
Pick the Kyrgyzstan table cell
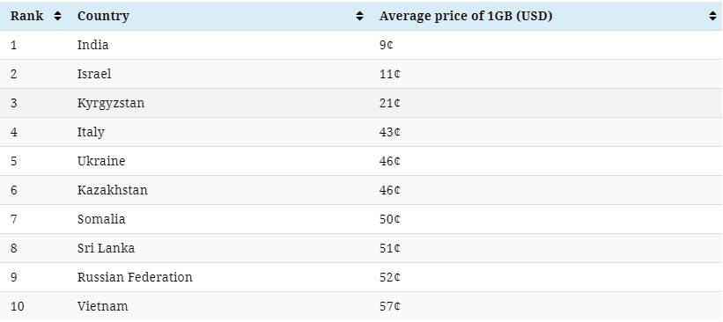coord(111,103)
